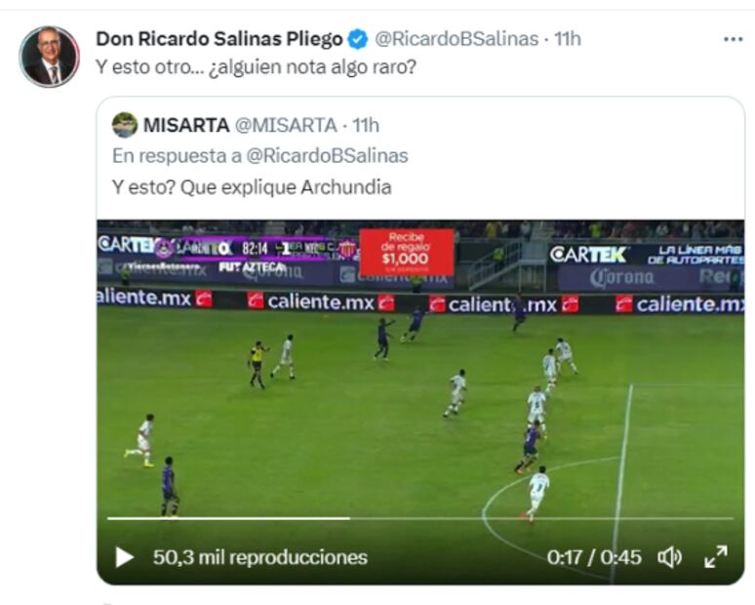Click the 11h timestamp of main tweet
755x605 pixels.
point(567,39)
